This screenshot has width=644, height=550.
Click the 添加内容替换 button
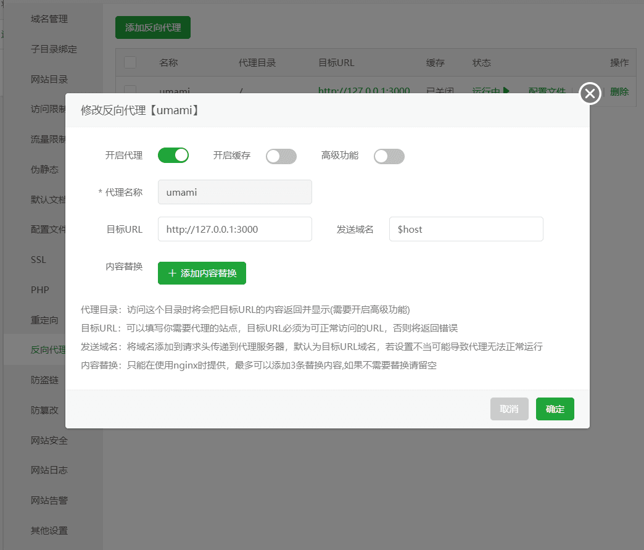tap(202, 273)
